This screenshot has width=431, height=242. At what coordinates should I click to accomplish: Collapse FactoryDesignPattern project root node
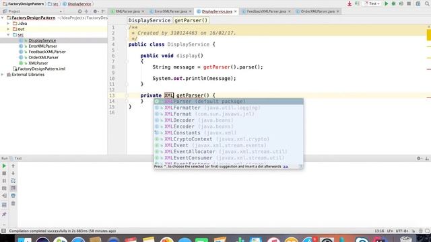tap(3, 17)
